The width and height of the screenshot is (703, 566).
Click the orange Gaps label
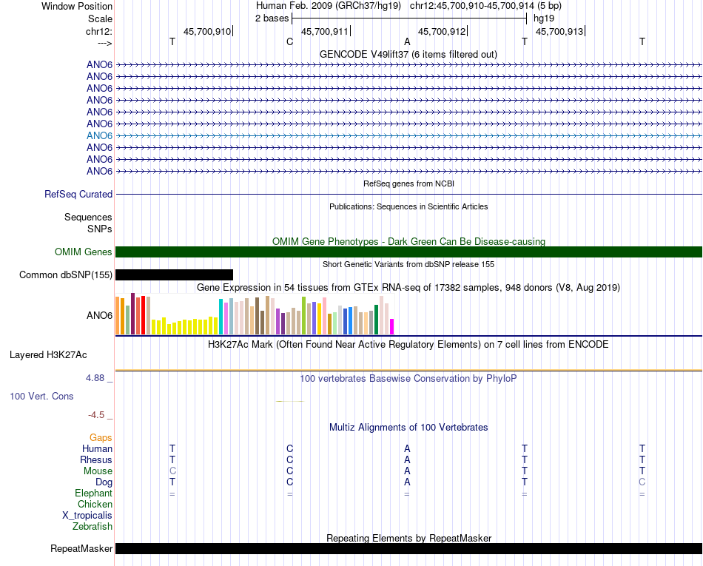pyautogui.click(x=101, y=437)
